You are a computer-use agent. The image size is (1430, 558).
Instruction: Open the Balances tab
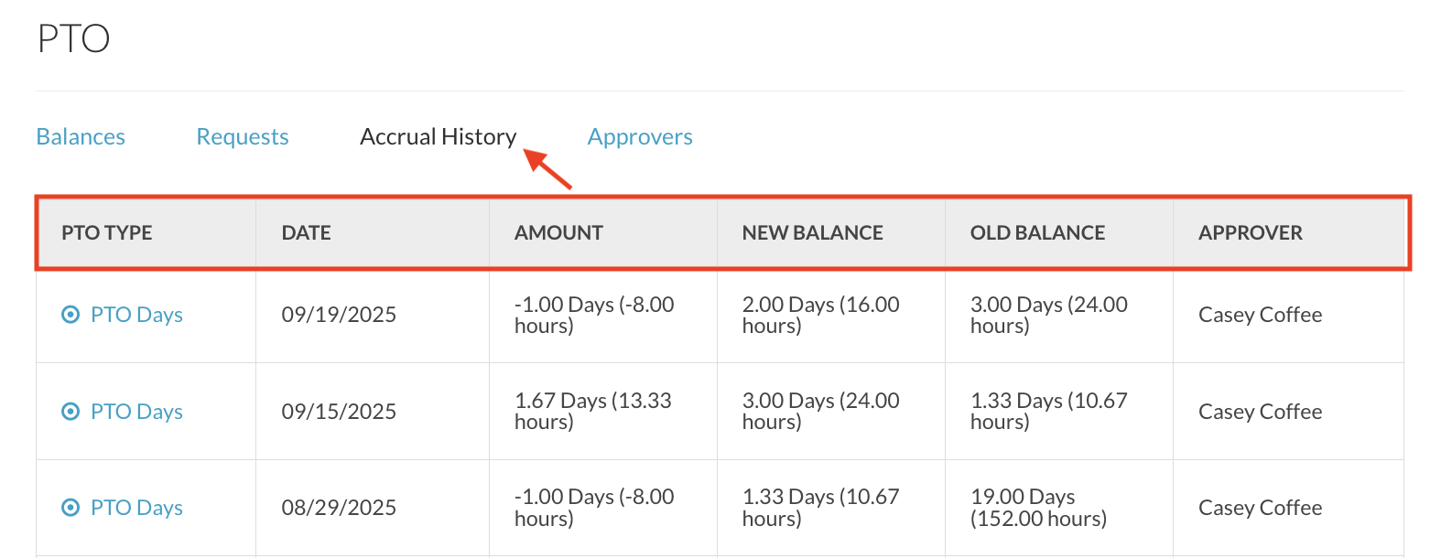pos(81,136)
